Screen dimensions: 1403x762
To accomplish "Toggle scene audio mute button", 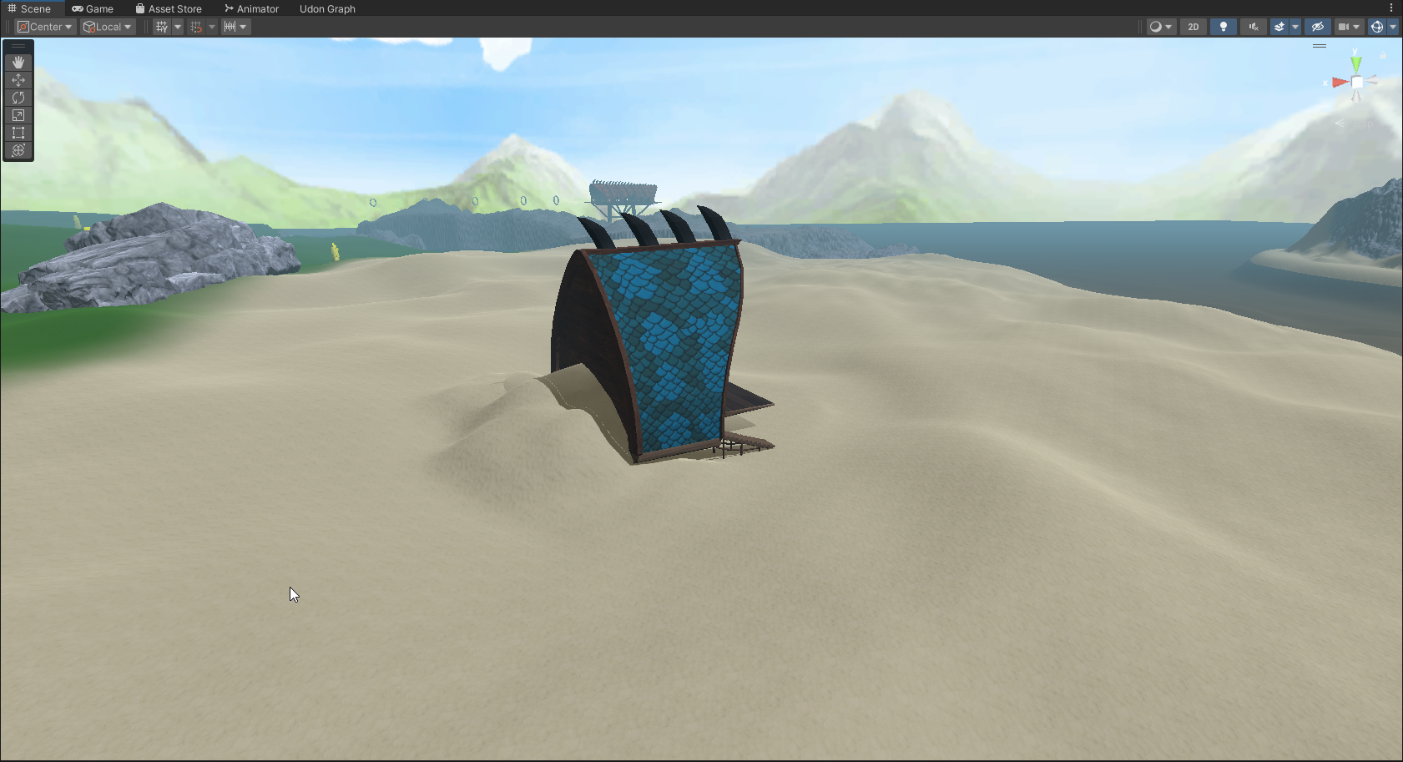I will pos(1253,27).
